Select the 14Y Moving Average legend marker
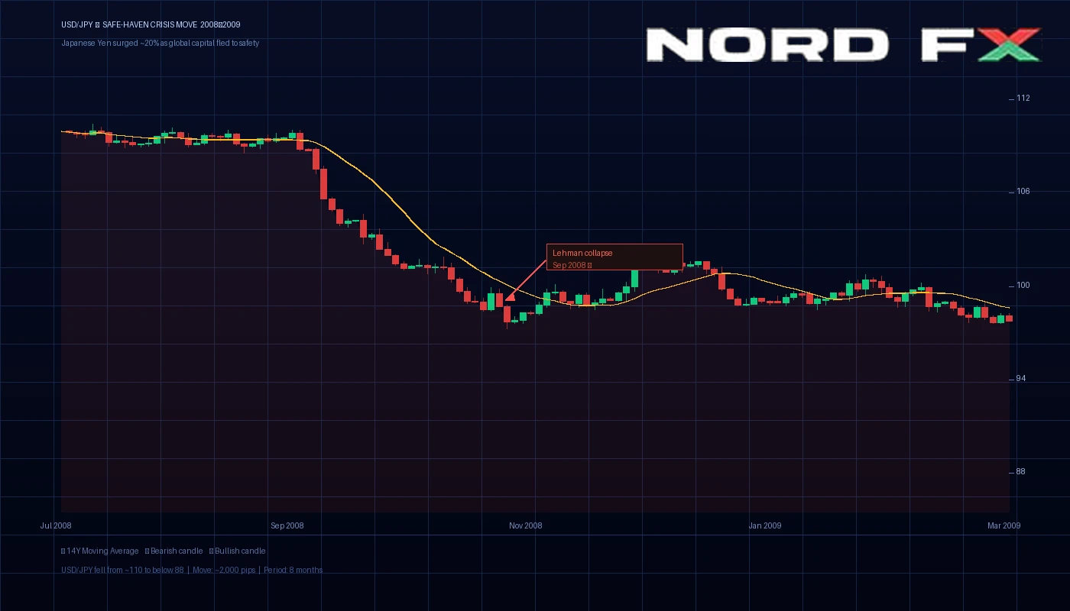 63,551
